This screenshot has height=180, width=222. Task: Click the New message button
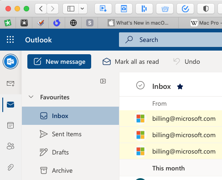click(59, 62)
